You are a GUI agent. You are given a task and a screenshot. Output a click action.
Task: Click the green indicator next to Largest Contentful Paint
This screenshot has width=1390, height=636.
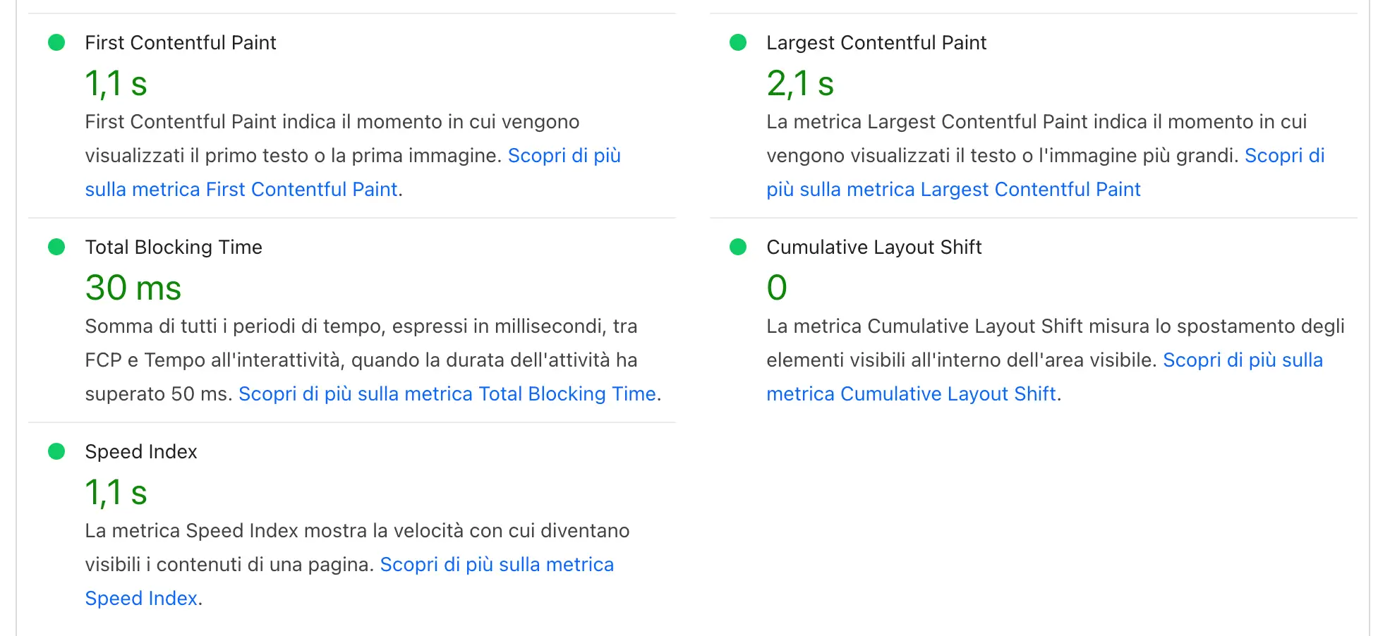(x=738, y=42)
